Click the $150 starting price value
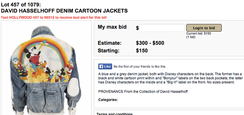 pos(142,51)
